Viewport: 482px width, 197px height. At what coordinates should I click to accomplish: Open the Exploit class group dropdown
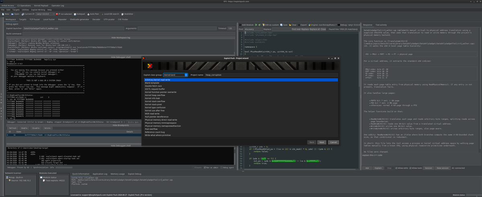[176, 75]
